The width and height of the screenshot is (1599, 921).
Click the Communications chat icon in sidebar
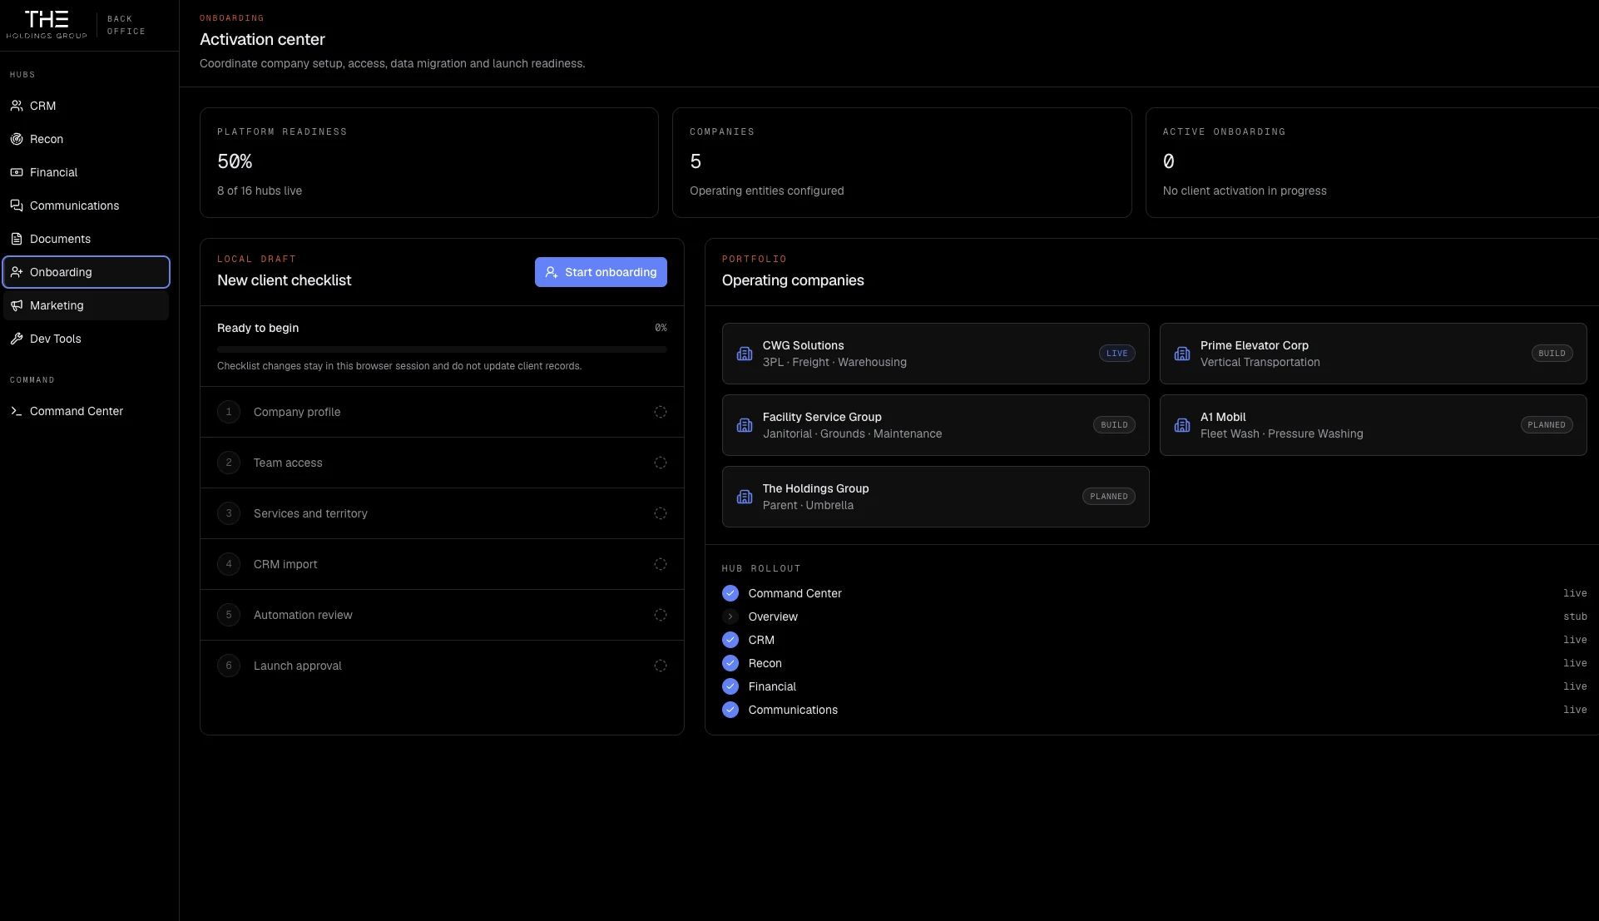(17, 205)
